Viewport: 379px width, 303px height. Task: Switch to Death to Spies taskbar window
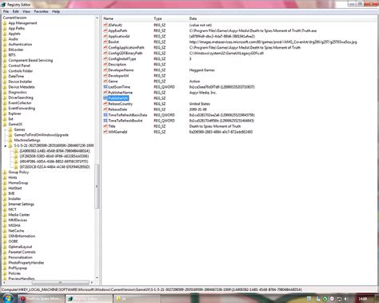(x=42, y=299)
